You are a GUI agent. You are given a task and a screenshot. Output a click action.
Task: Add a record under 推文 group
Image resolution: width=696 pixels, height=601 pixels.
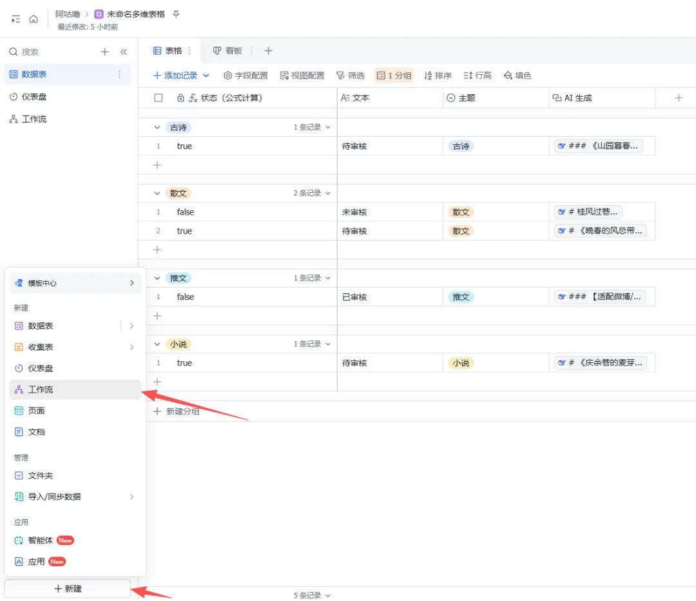(x=157, y=316)
